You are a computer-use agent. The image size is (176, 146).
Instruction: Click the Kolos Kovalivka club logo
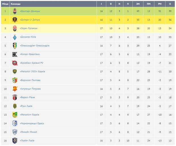coord(15,54)
